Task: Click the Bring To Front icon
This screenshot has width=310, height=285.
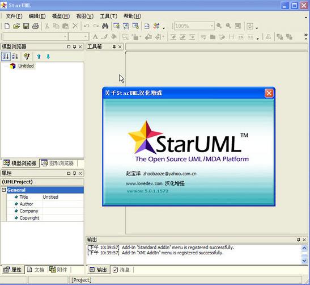Action: [279, 37]
